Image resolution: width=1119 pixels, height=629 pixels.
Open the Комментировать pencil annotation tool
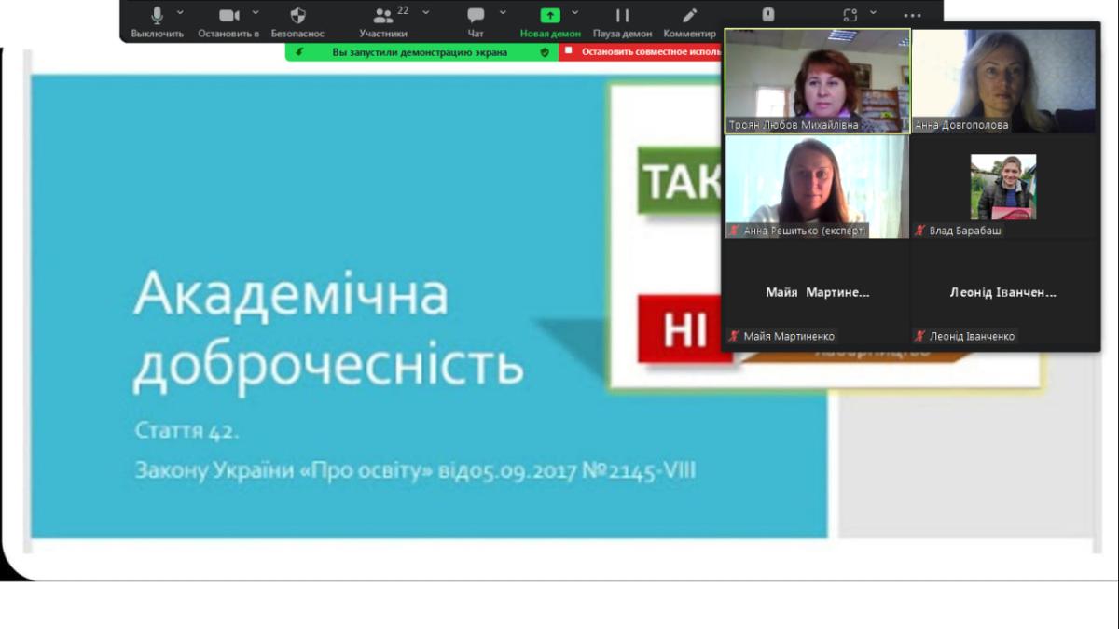(x=689, y=16)
